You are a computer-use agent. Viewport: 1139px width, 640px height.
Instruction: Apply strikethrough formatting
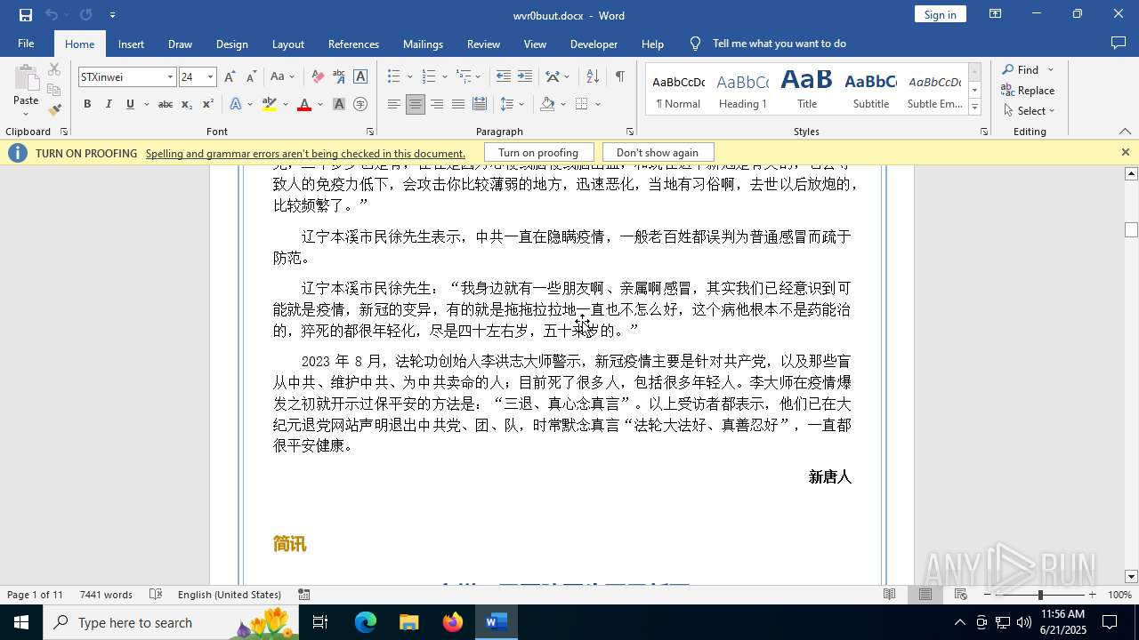166,104
